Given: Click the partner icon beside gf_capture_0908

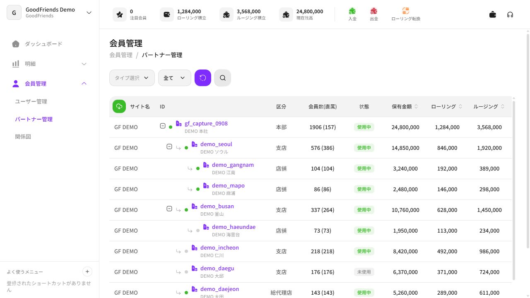Looking at the screenshot, I should 179,123.
